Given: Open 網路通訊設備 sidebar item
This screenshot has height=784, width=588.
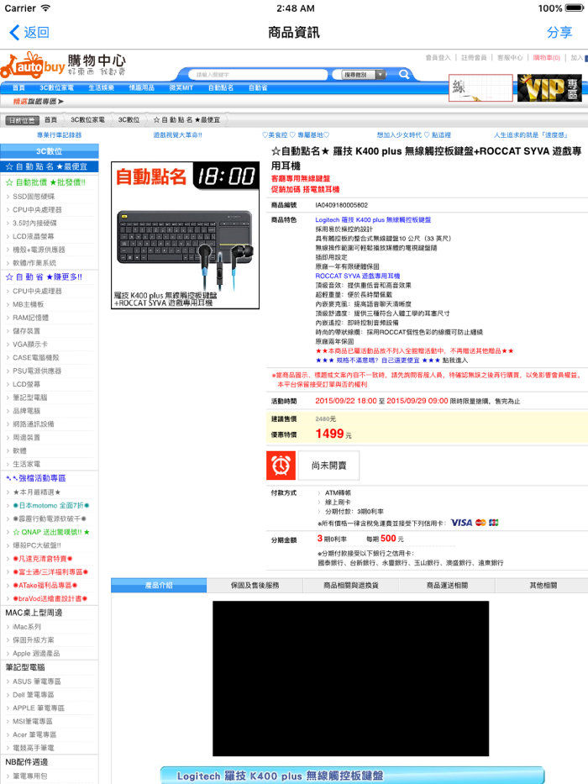Looking at the screenshot, I should (34, 424).
